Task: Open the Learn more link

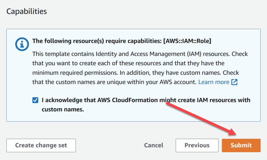Action: (x=214, y=82)
